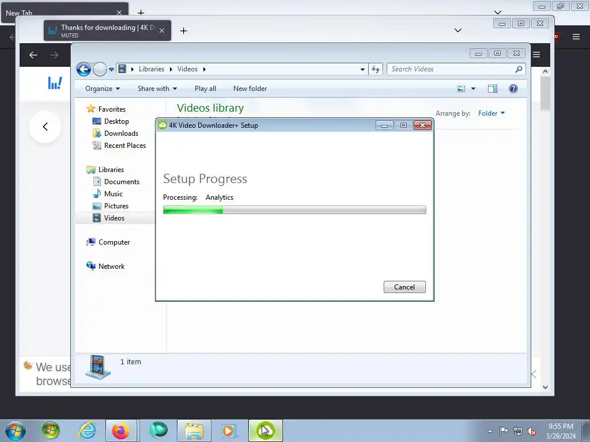The width and height of the screenshot is (590, 442).
Task: Open Windows Media Player from taskbar
Action: [228, 430]
